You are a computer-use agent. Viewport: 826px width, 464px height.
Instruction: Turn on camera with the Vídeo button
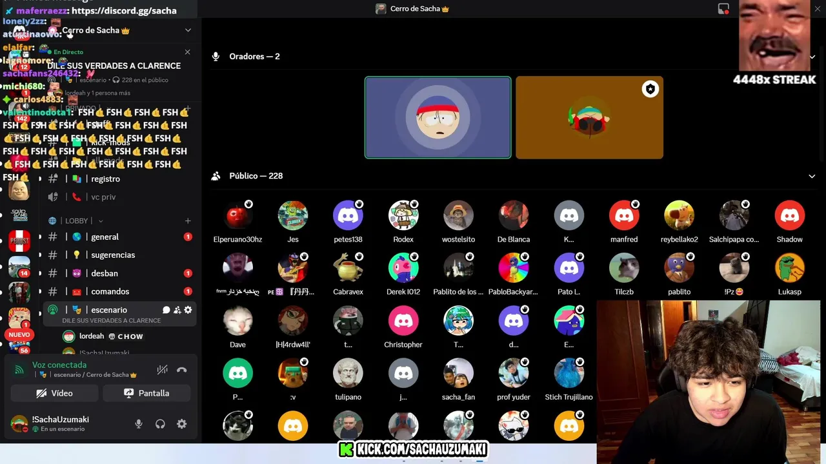(54, 393)
